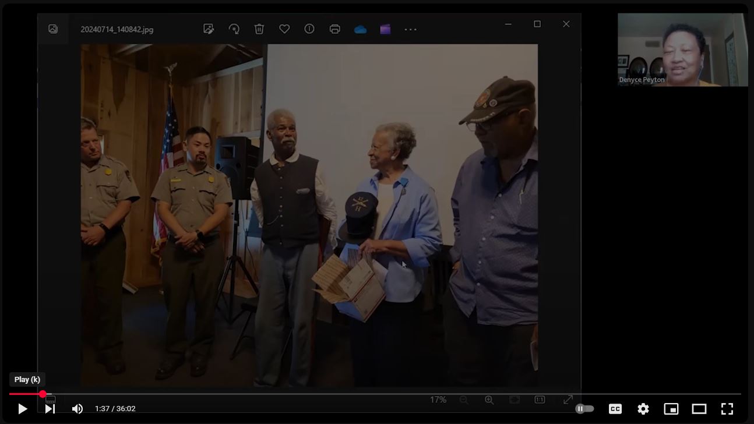Click the purple Clipchamp icon
Screen dimensions: 754x424
coord(385,29)
